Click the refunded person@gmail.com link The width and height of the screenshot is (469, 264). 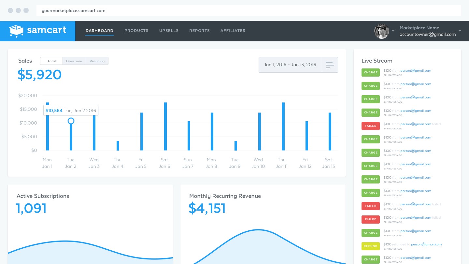tap(426, 244)
